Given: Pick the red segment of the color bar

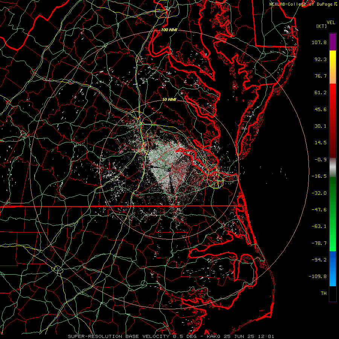Looking at the screenshot, I should click(333, 121).
